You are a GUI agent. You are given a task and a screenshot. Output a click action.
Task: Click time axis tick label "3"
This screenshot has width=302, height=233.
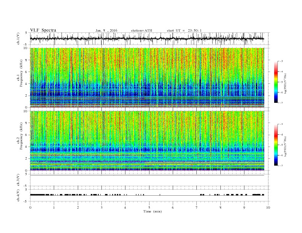(x=101, y=207)
